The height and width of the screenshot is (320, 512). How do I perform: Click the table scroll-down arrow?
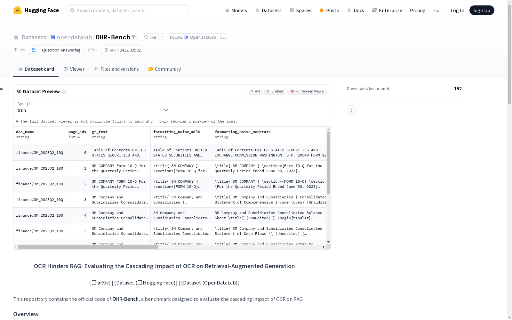(328, 242)
